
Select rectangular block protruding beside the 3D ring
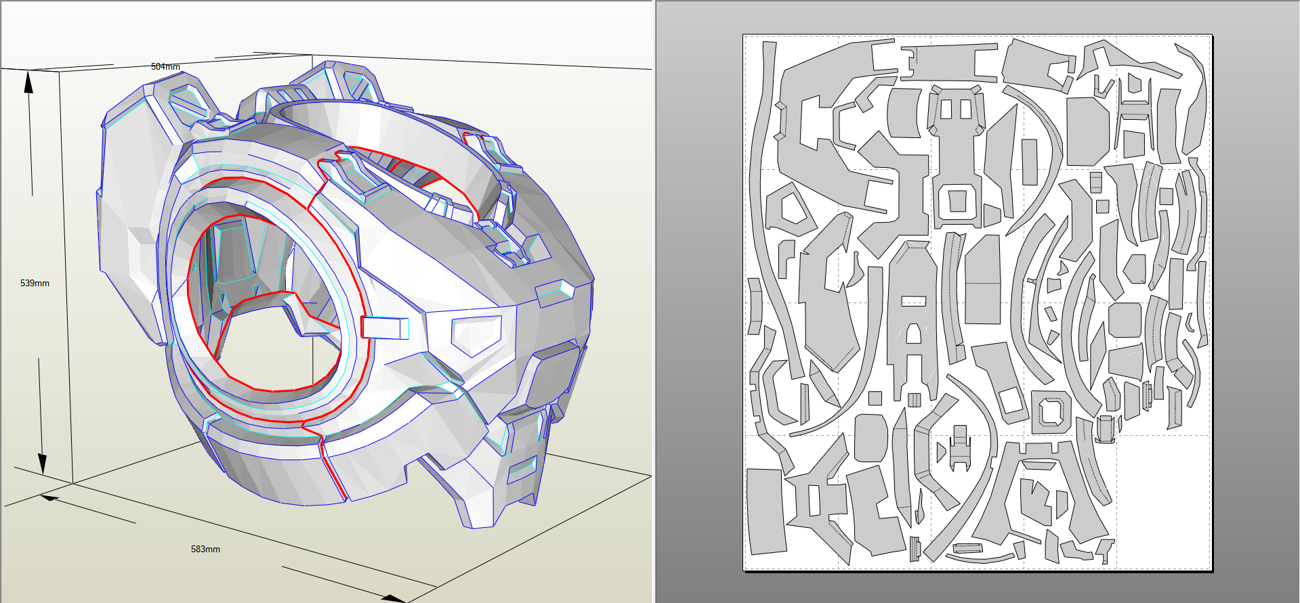(385, 328)
